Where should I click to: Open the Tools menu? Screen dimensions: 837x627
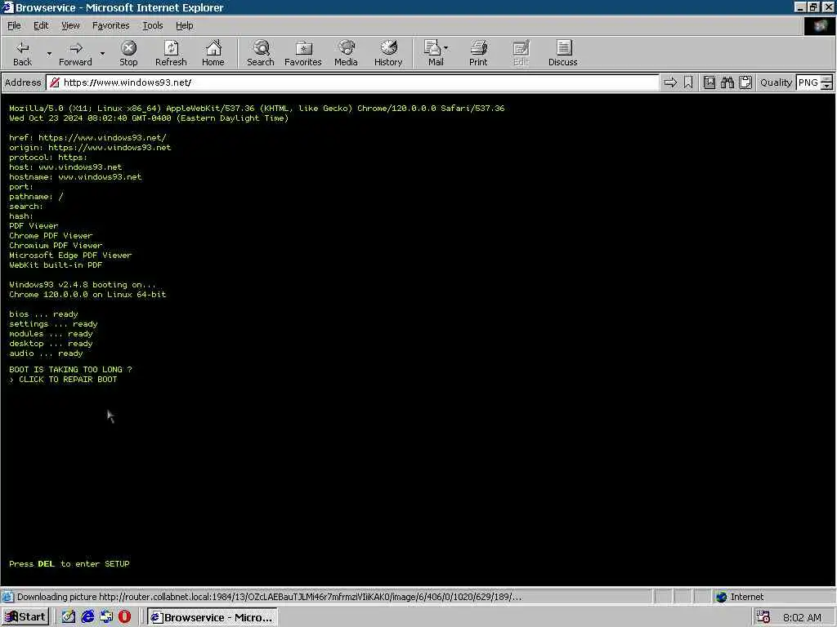coord(152,25)
